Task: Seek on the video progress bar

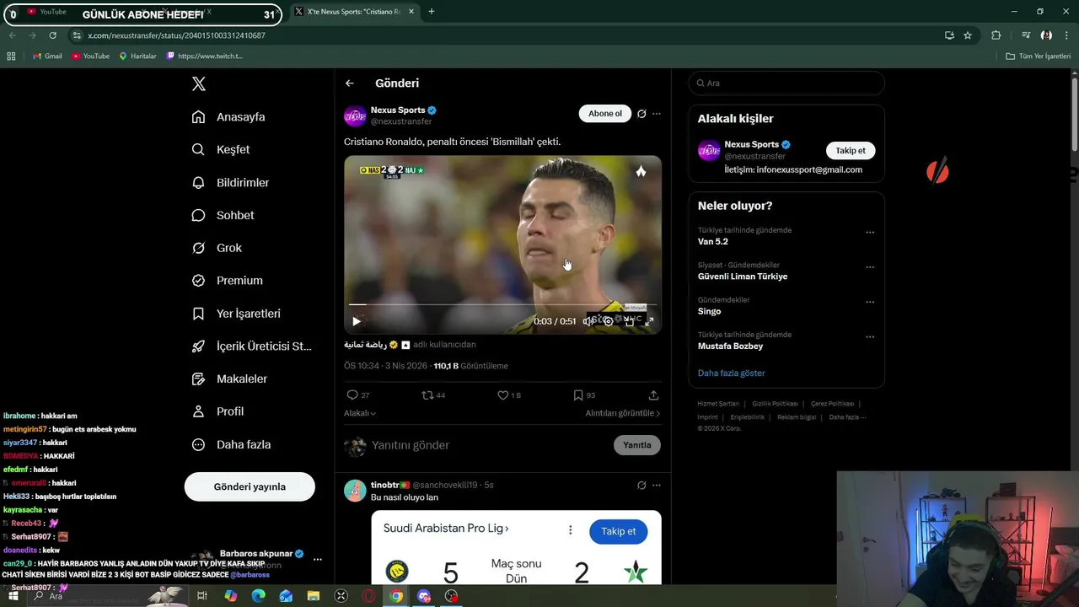Action: click(502, 304)
